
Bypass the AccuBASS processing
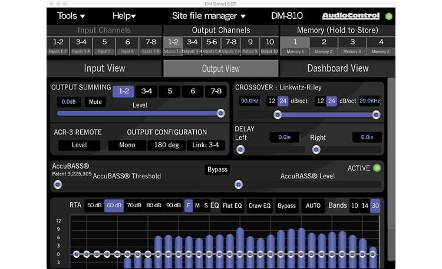tap(217, 170)
